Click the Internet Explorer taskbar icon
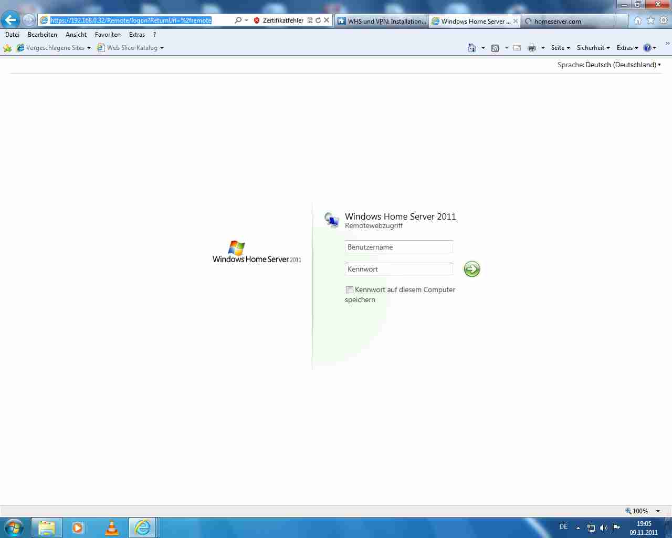The image size is (672, 538). 142,527
